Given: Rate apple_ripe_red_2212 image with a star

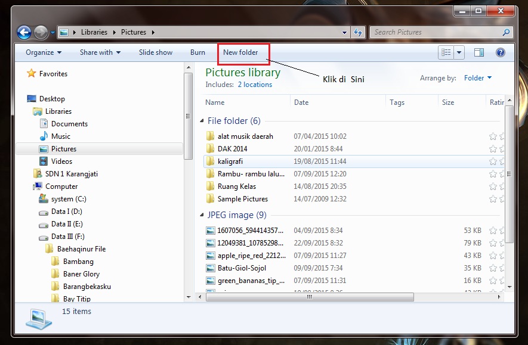Looking at the screenshot, I should click(x=493, y=256).
